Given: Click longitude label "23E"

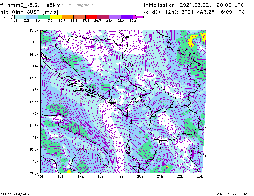Looking at the screenshot, I should coord(200,176).
